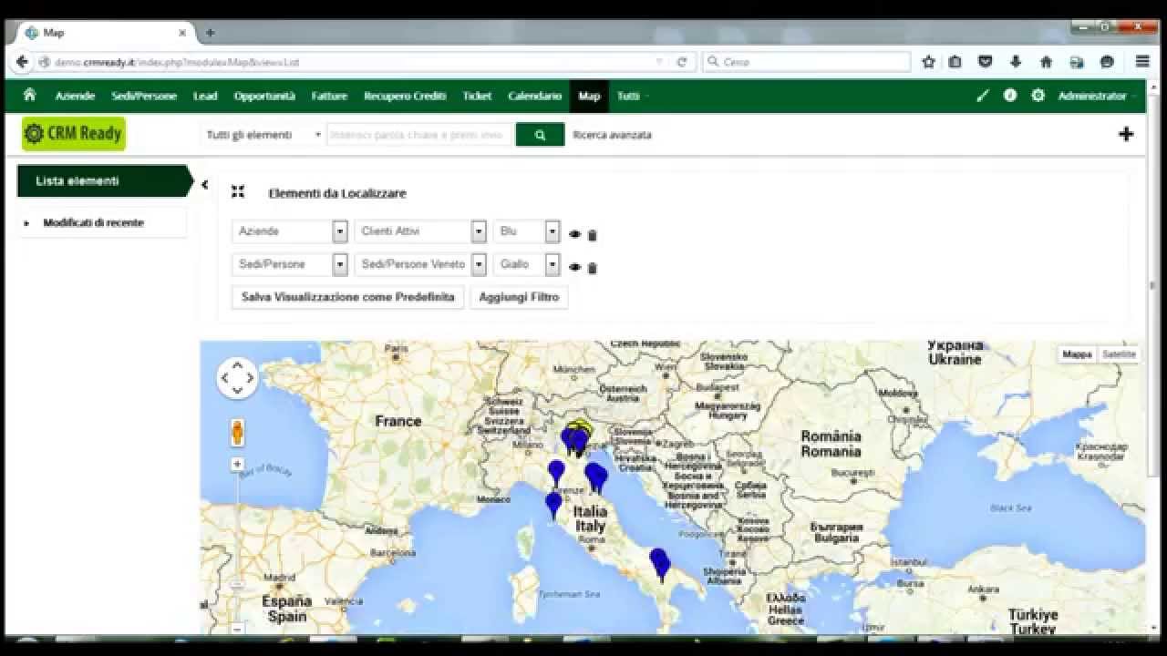
Task: Open the Opportunità menu item
Action: (x=264, y=96)
